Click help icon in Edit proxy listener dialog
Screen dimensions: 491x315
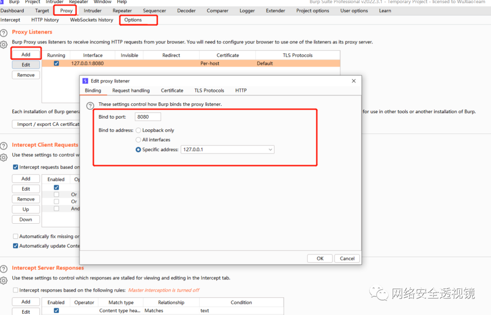[x=90, y=105]
